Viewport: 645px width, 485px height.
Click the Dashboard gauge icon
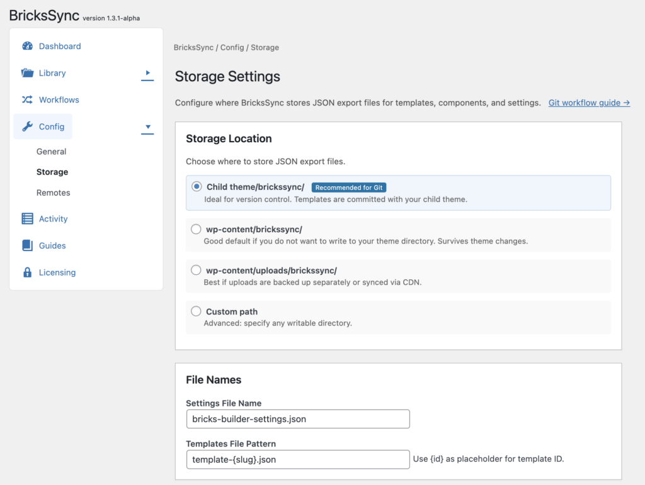pyautogui.click(x=27, y=46)
